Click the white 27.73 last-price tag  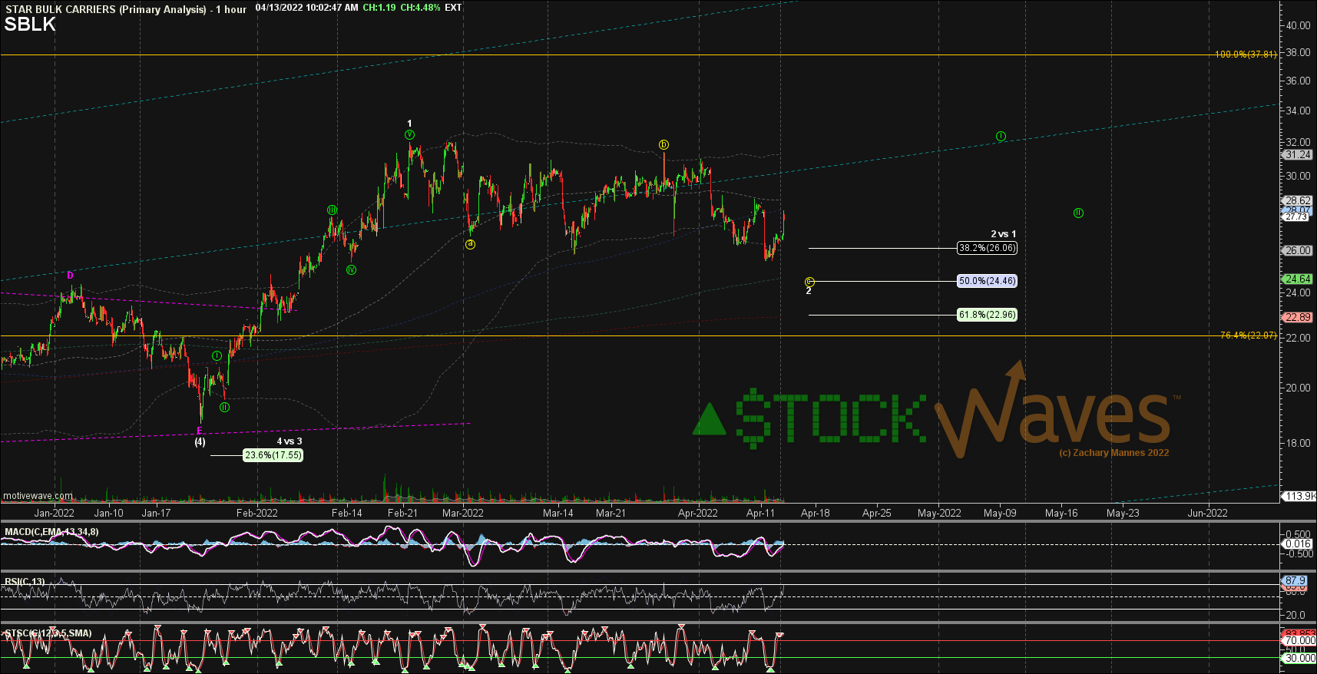[x=1296, y=217]
